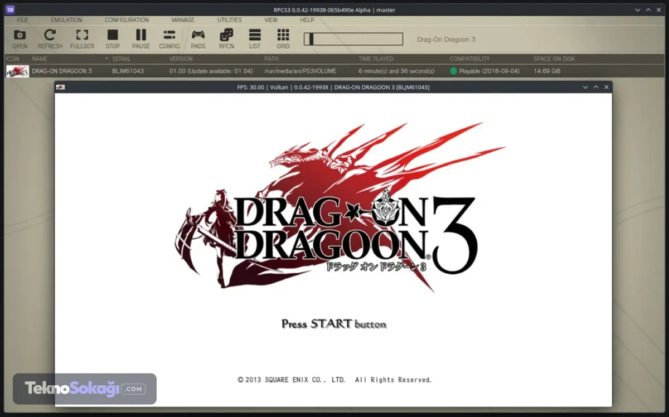The image size is (669, 417).
Task: Click the Playable (2018-09-04) compatibility cell
Action: (488, 71)
